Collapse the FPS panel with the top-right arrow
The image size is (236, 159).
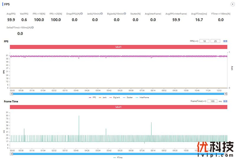coord(233,4)
